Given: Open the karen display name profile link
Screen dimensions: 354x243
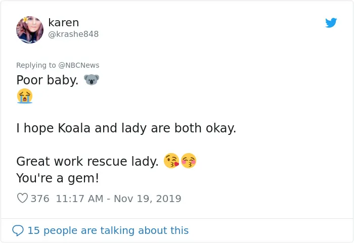Looking at the screenshot, I should (64, 23).
